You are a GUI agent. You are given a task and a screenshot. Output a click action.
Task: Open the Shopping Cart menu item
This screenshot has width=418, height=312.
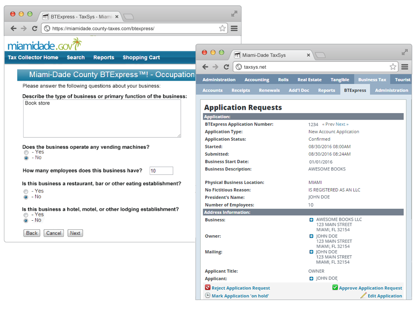point(141,57)
